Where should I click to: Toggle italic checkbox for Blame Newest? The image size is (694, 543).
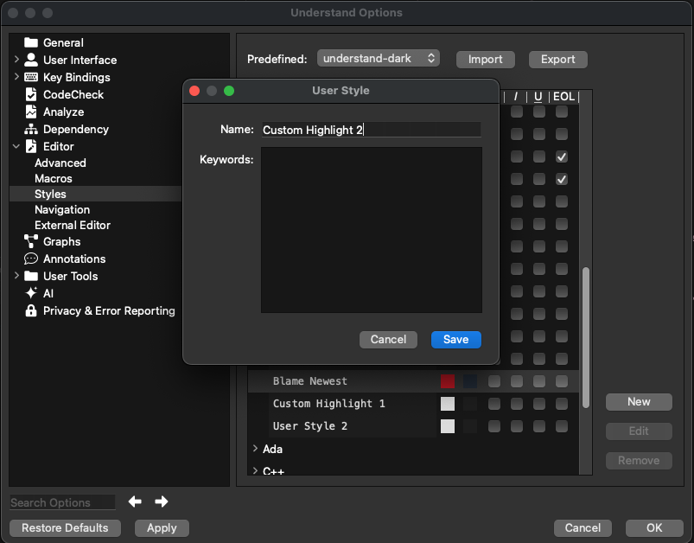coord(517,381)
